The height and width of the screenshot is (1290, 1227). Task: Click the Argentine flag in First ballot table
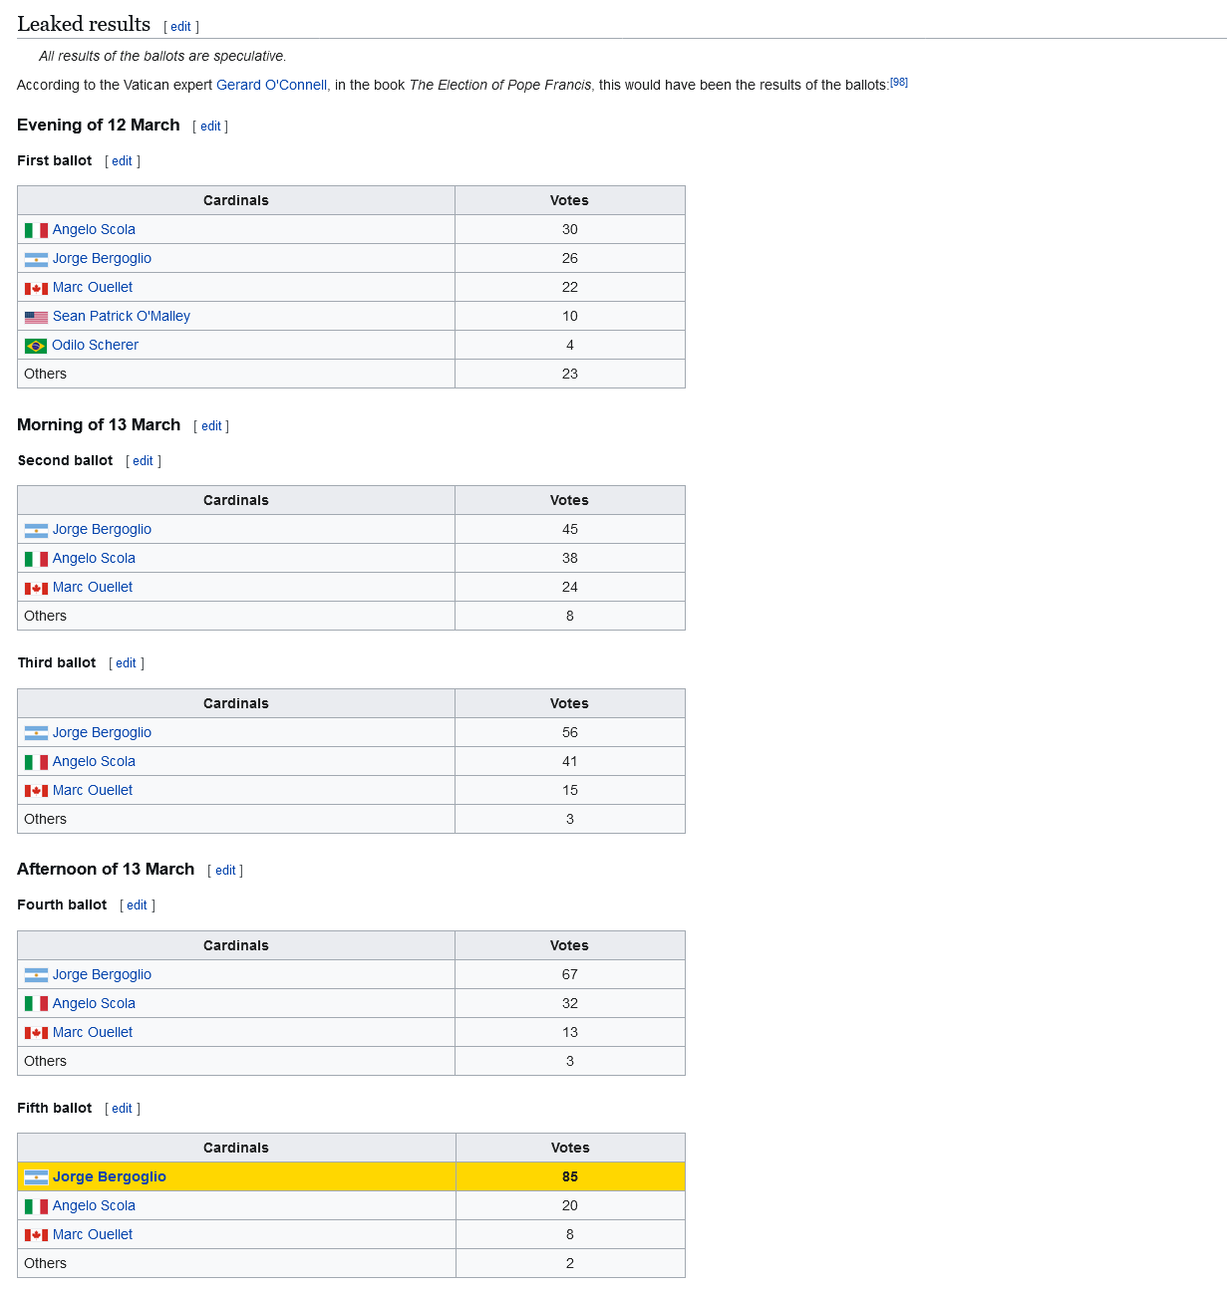36,259
